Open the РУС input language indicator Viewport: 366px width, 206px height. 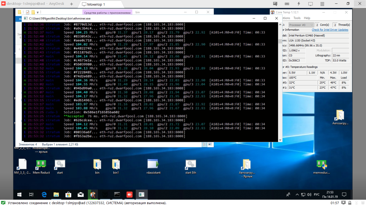316,194
